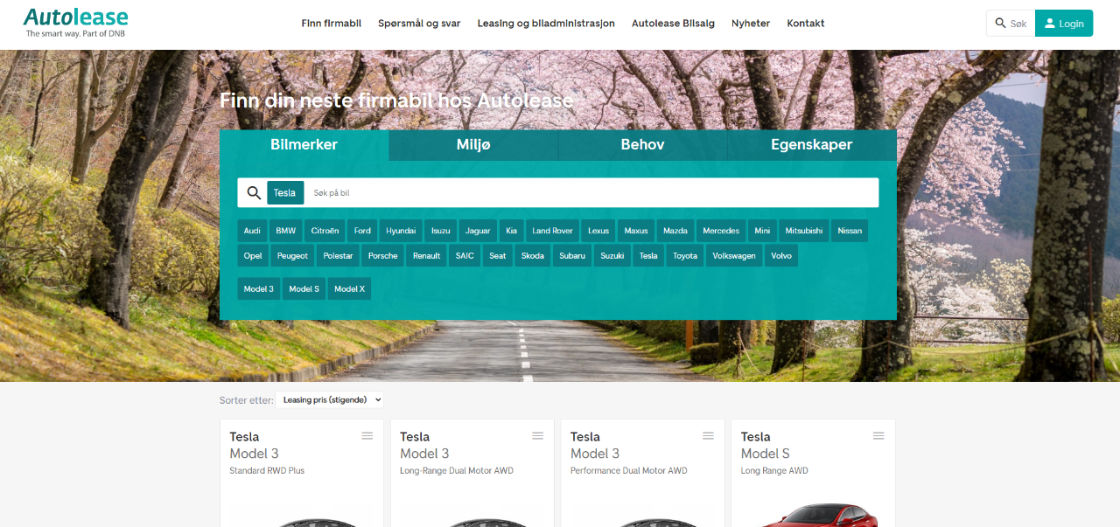Open menu icon on Model S Long Range card
The height and width of the screenshot is (527, 1120).
point(878,436)
